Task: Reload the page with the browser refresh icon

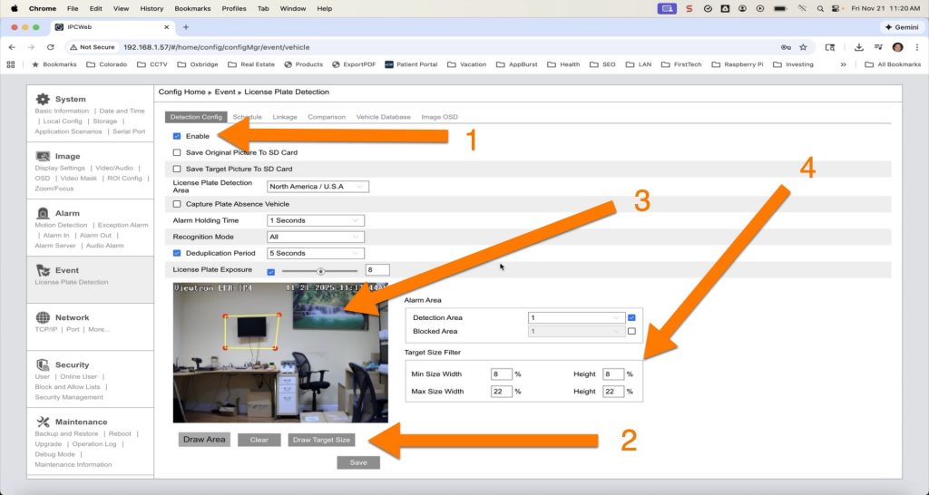Action: point(51,47)
